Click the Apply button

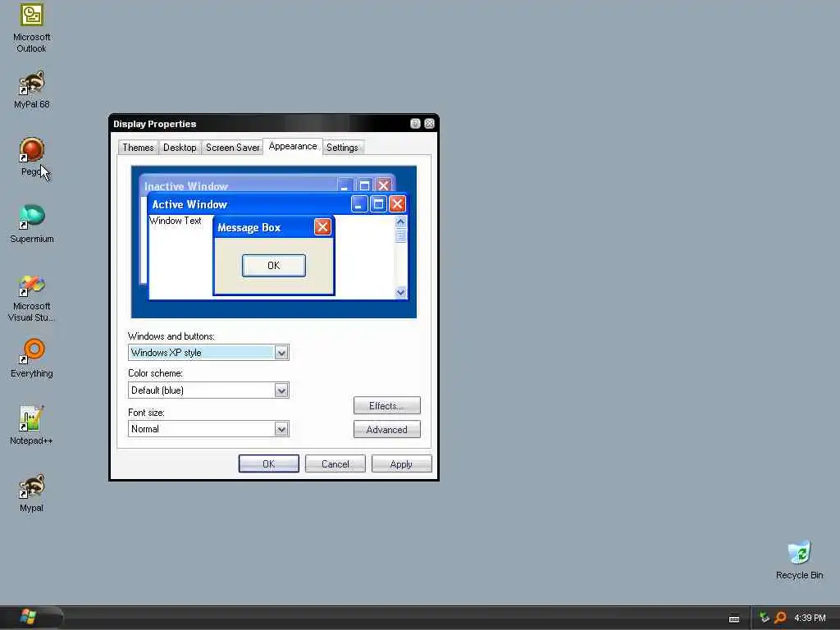401,464
